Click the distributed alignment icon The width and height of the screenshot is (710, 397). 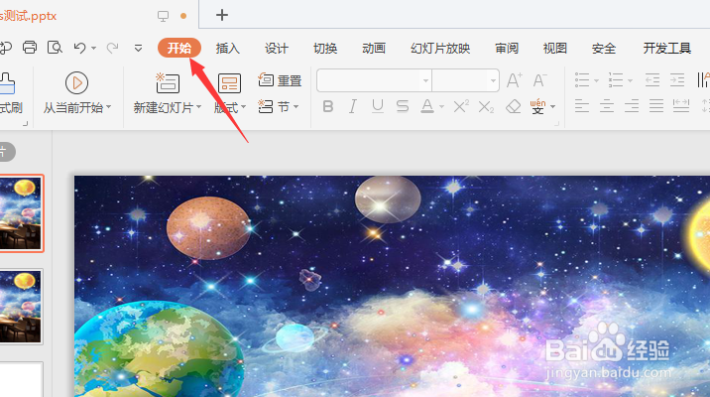pyautogui.click(x=681, y=107)
